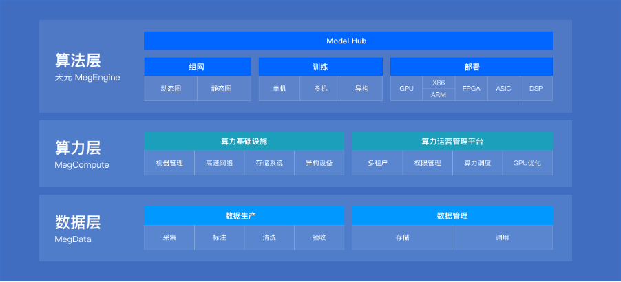Choose the 多机 training cell
Viewport: 621px width, 282px height.
pos(320,89)
